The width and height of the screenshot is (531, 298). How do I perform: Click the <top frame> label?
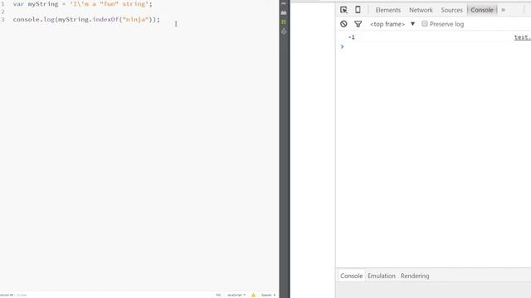coord(387,24)
